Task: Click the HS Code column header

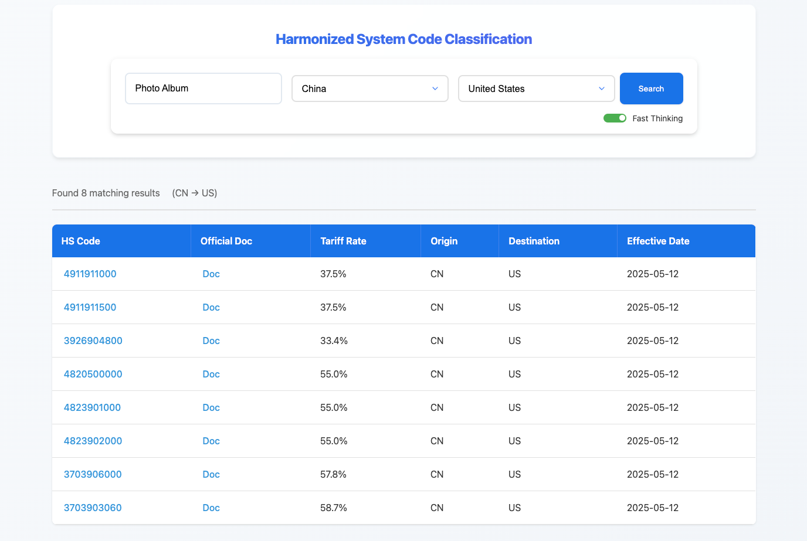Action: click(x=80, y=241)
